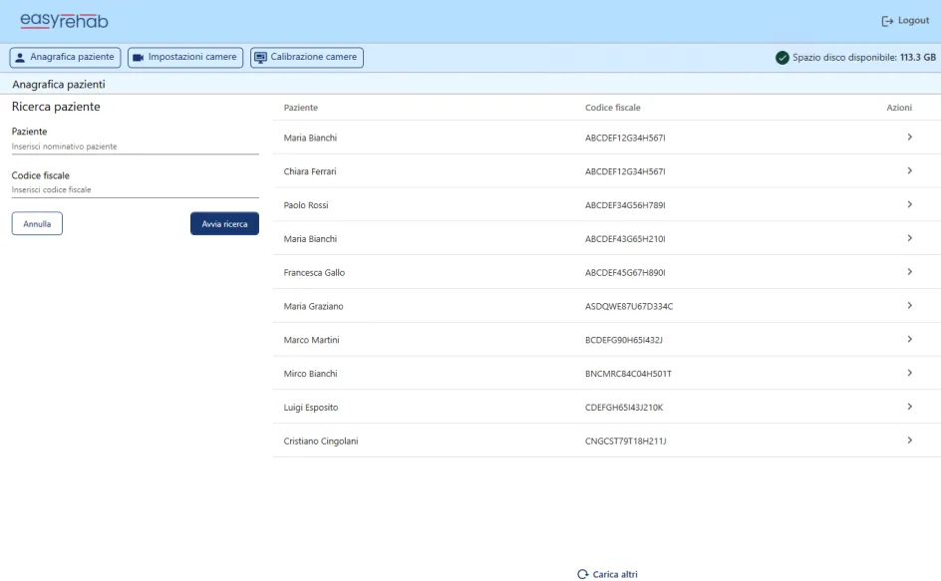941x581 pixels.
Task: Open the Anagrafica paziente tab
Action: (65, 58)
